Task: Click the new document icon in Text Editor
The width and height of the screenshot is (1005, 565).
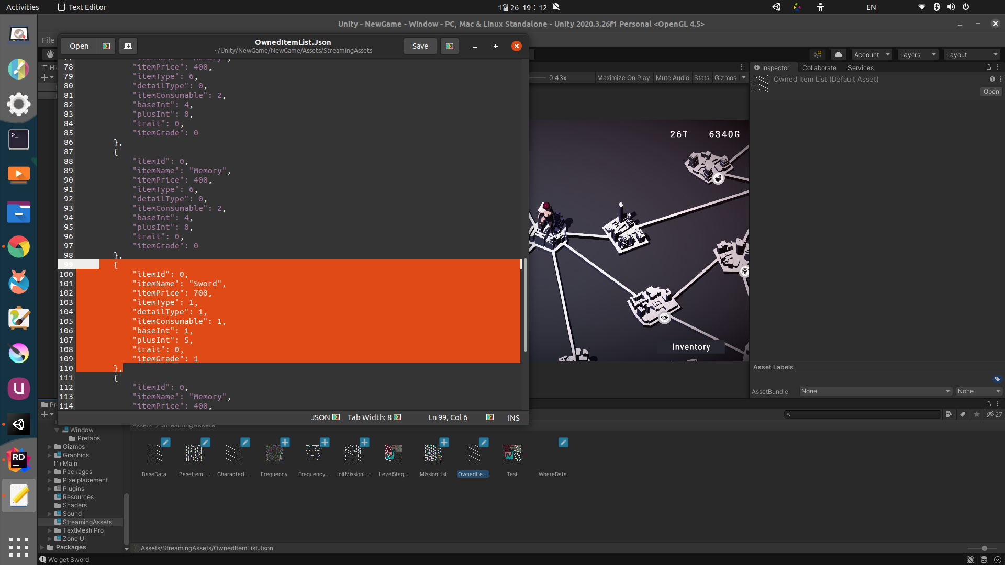Action: (x=128, y=46)
